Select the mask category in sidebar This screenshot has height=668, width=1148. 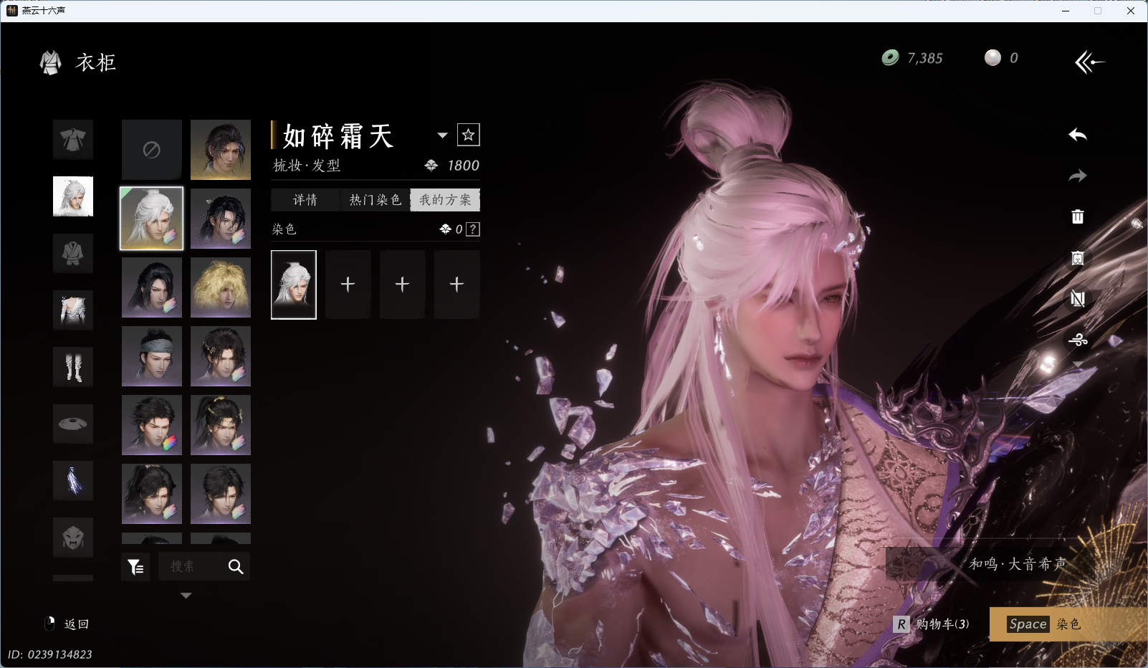(73, 538)
